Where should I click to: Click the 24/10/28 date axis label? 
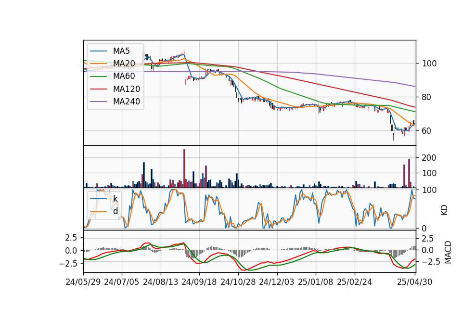click(x=238, y=282)
